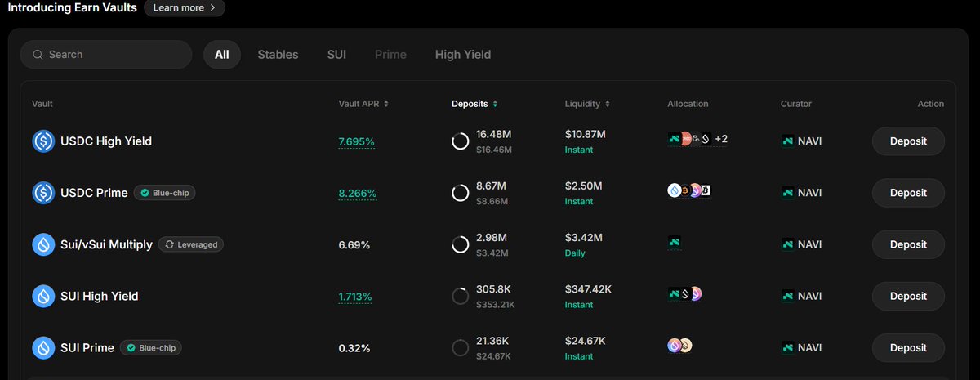
Task: Click the search magnifier icon
Action: [38, 55]
